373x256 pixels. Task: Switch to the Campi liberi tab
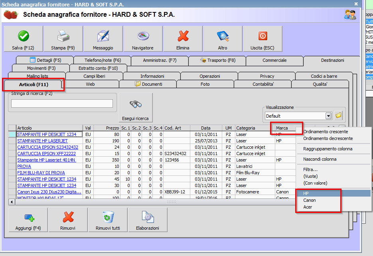(x=94, y=76)
